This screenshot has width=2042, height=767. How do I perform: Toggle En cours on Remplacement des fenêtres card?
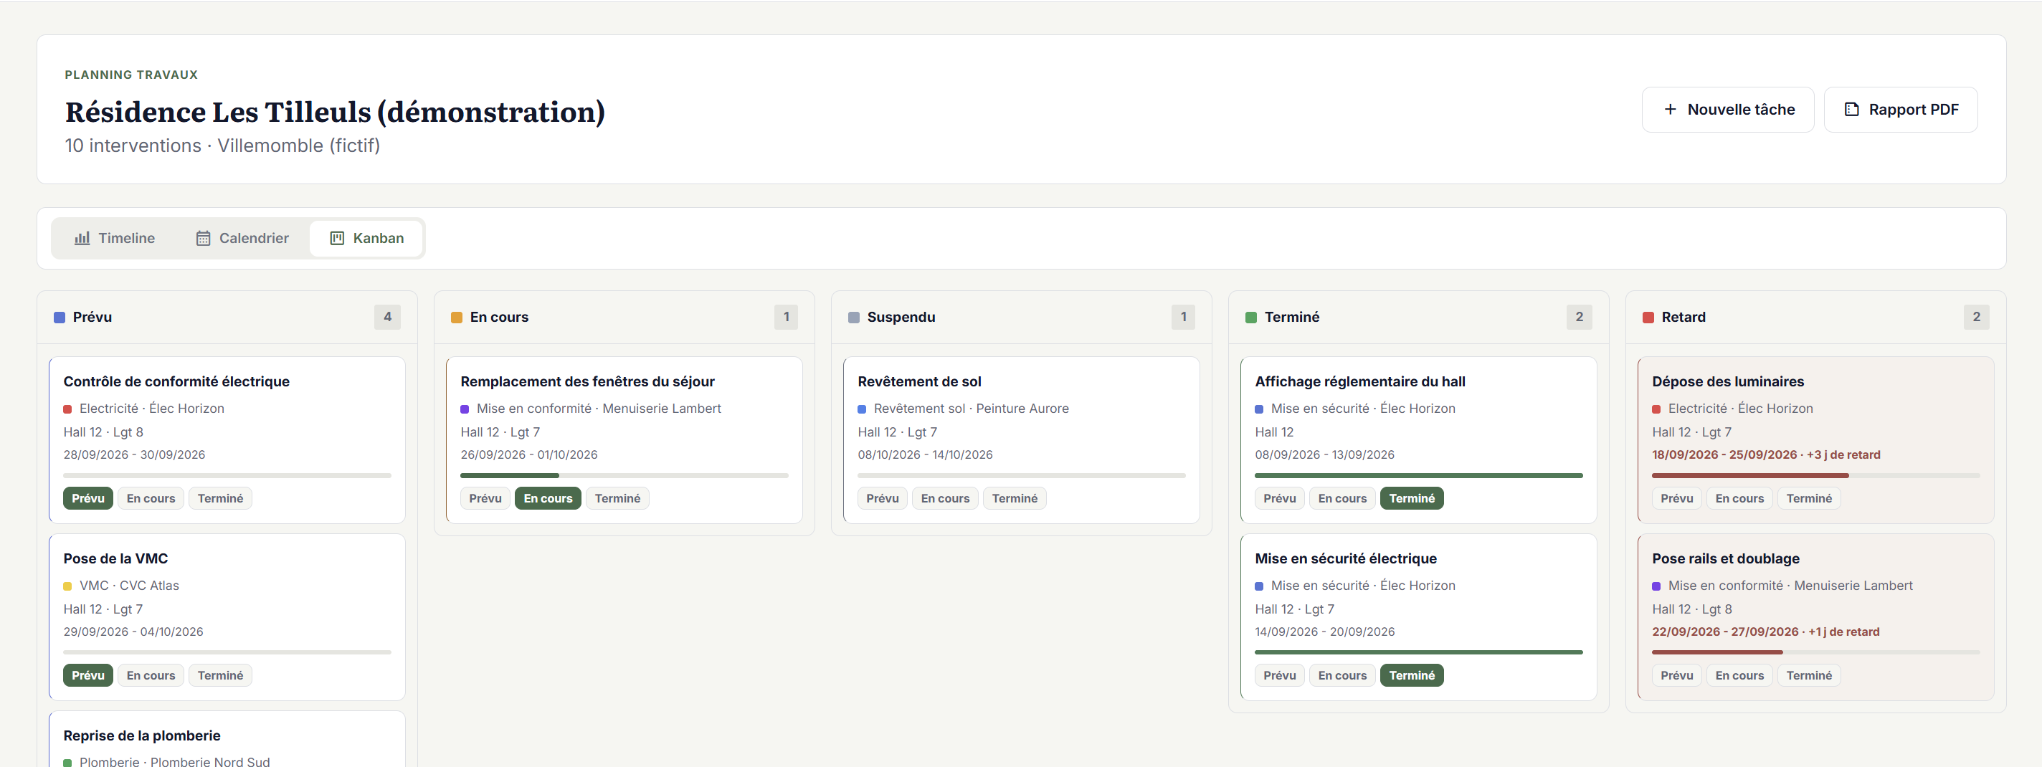pos(548,498)
